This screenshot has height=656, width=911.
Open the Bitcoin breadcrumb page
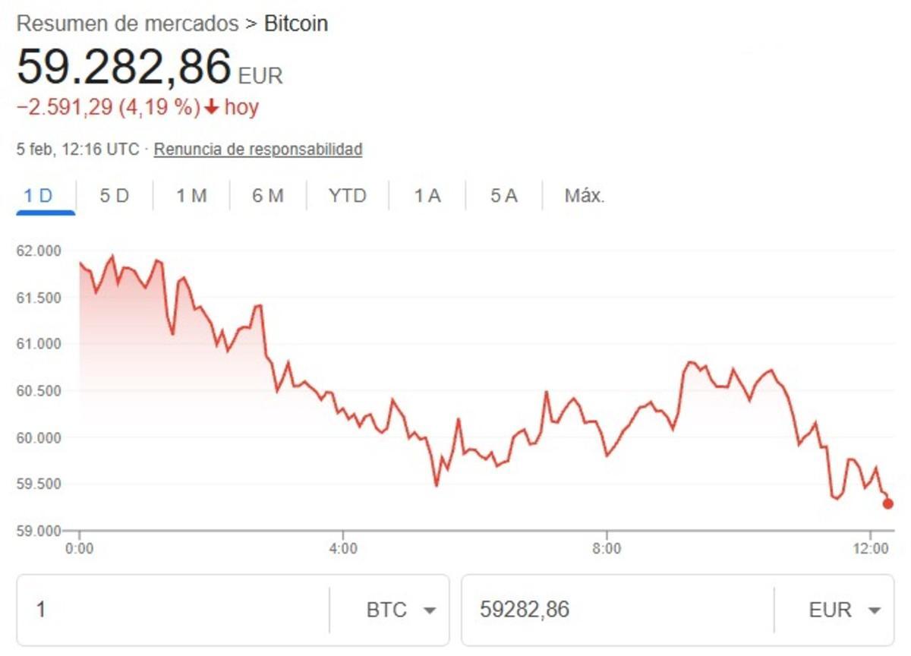[x=295, y=23]
